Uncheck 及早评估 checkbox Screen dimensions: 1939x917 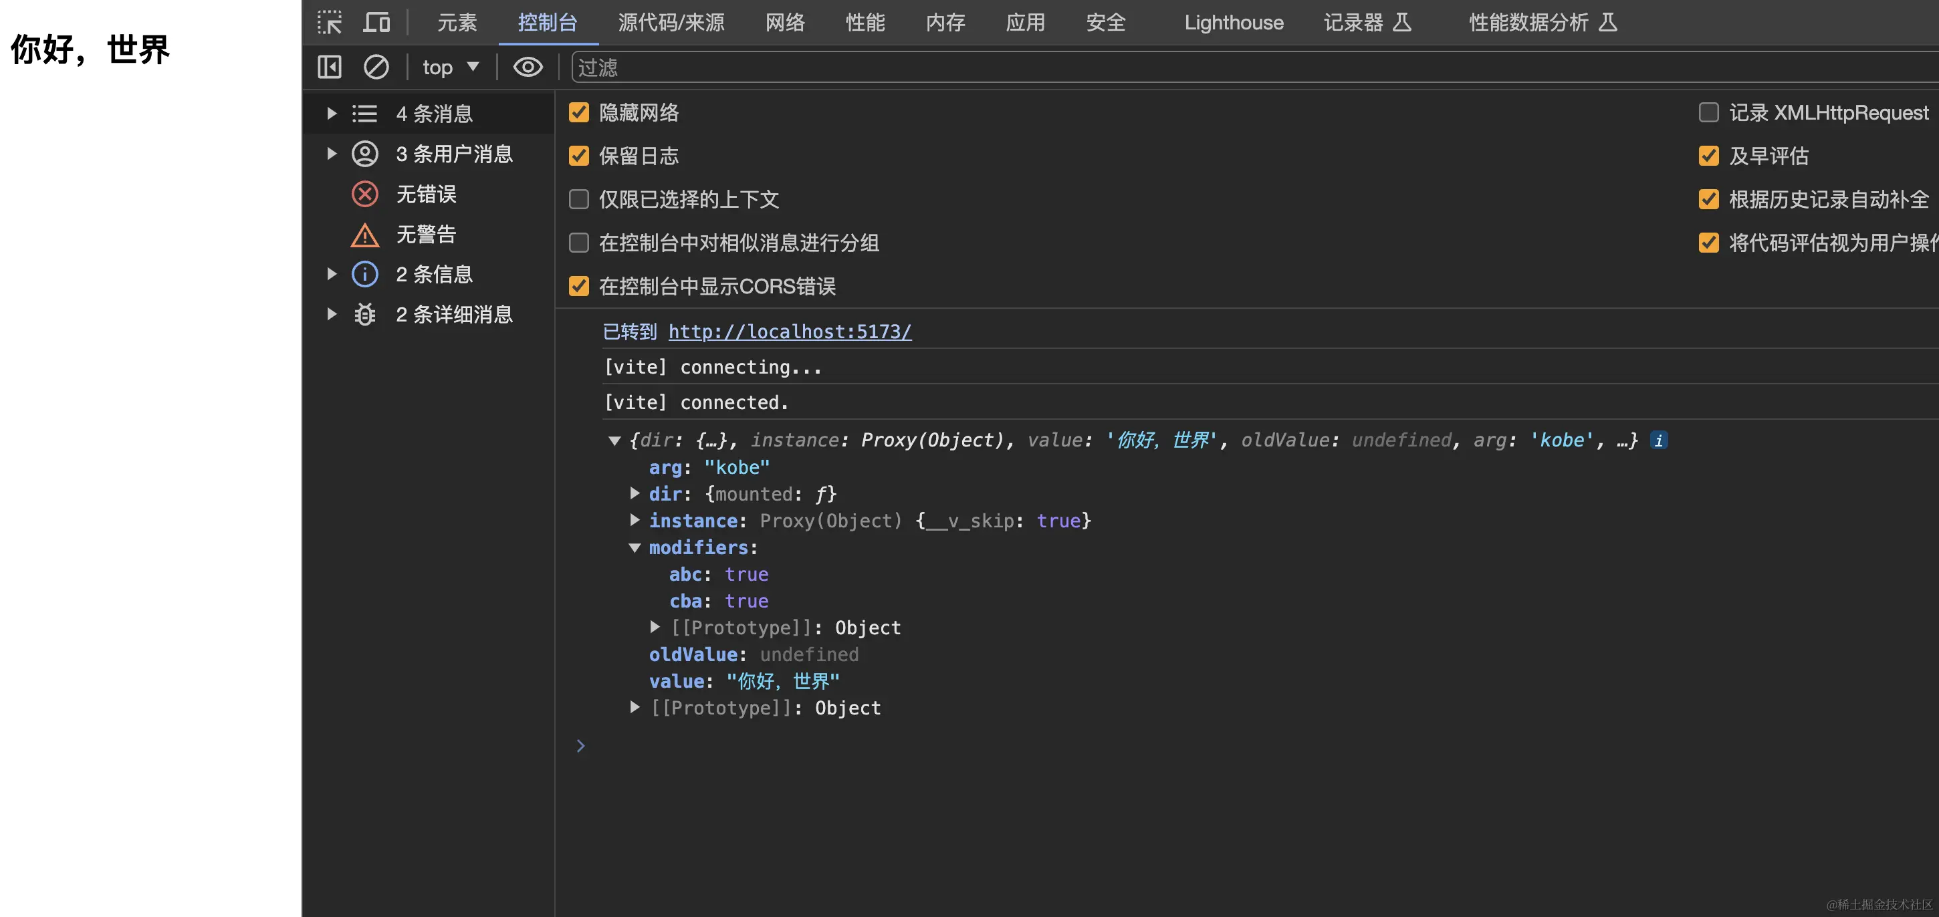(x=1708, y=156)
